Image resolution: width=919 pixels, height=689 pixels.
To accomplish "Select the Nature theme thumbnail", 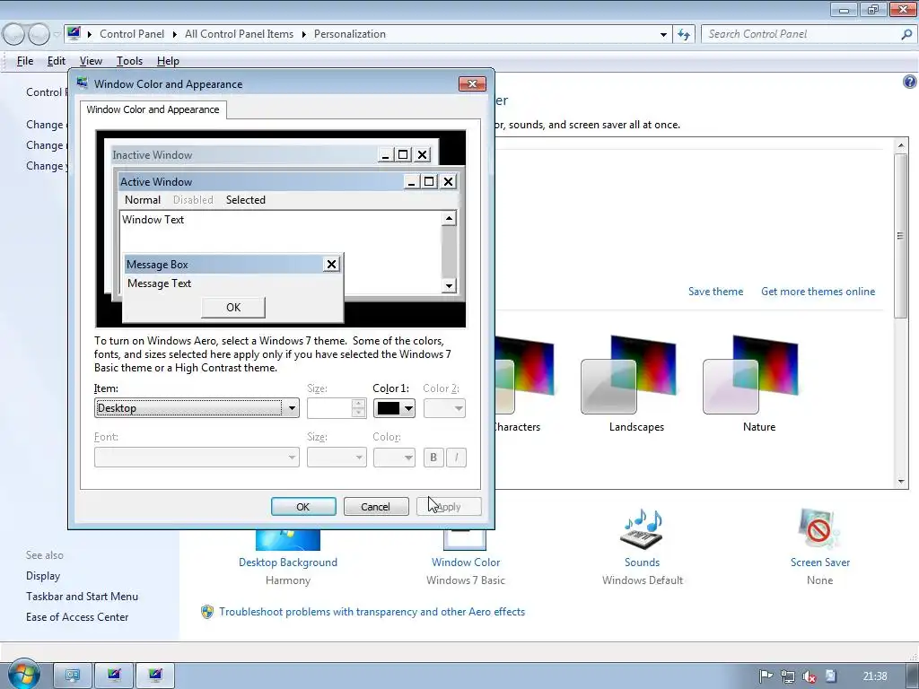I will click(751, 375).
